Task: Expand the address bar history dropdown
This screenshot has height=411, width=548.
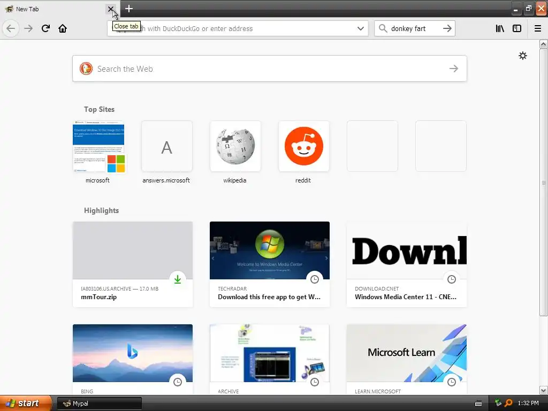Action: (x=361, y=28)
